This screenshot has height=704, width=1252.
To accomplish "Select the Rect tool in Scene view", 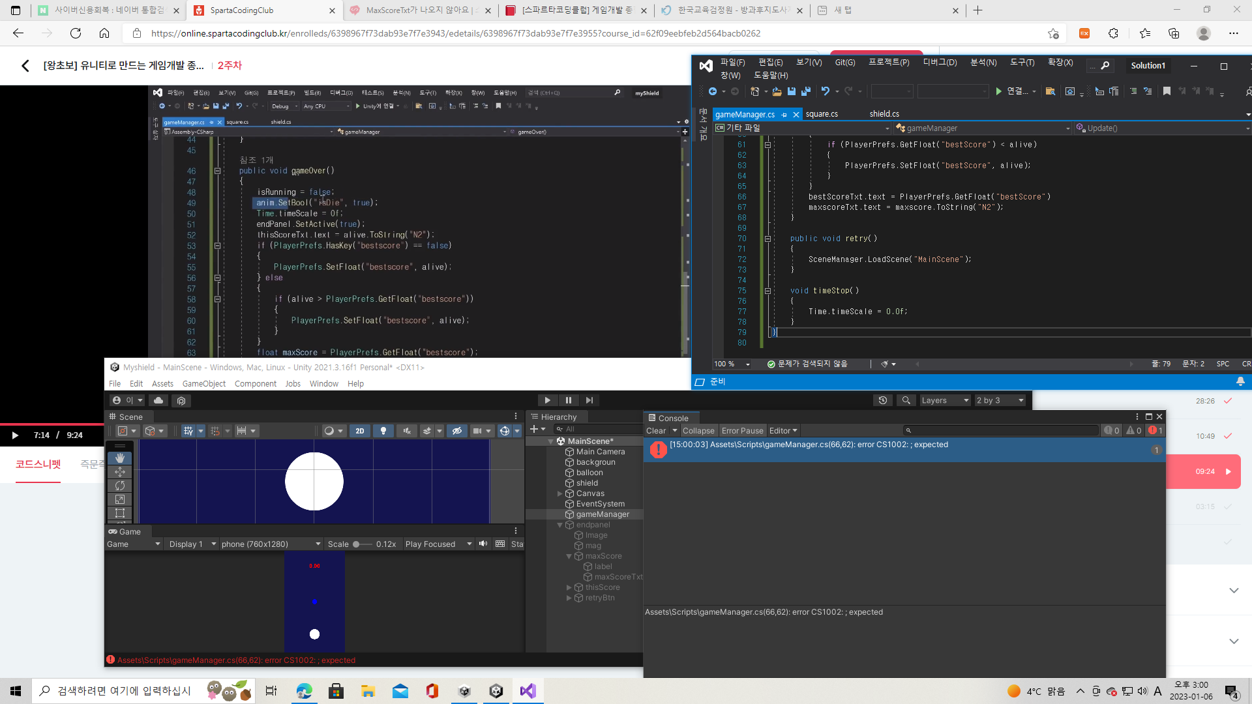I will [x=120, y=513].
